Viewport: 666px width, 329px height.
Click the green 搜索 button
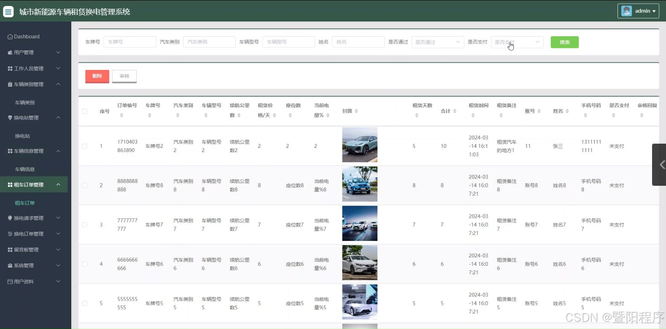[564, 42]
